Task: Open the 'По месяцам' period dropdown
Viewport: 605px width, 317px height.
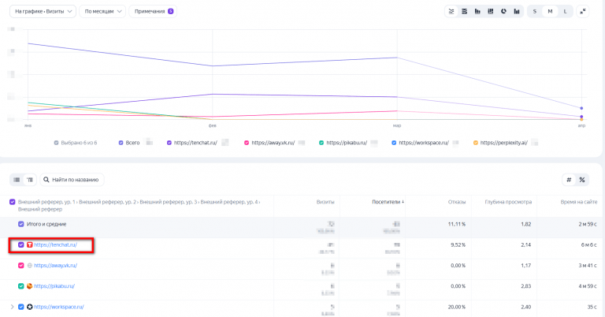Action: (101, 11)
